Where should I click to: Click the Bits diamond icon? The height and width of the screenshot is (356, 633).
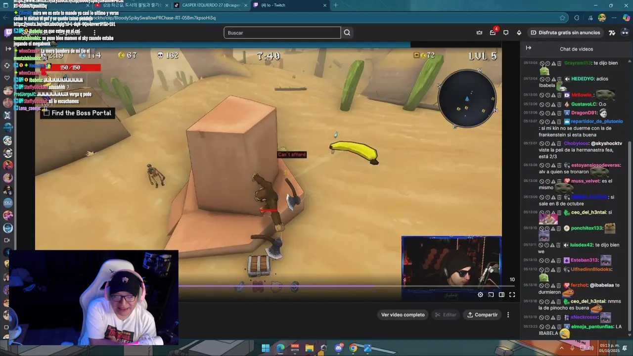coord(519,33)
